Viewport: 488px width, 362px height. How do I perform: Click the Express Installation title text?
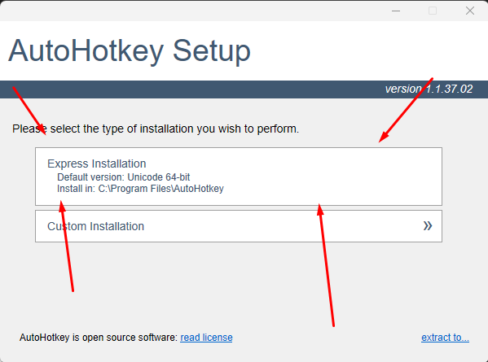point(96,164)
